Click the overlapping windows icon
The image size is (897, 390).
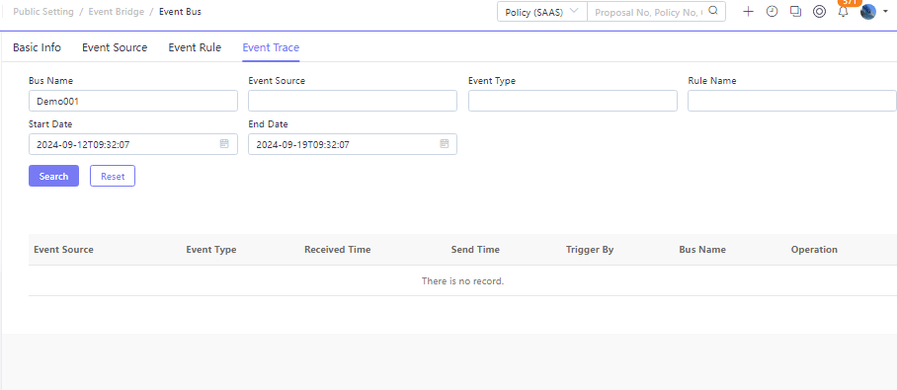[x=795, y=12]
